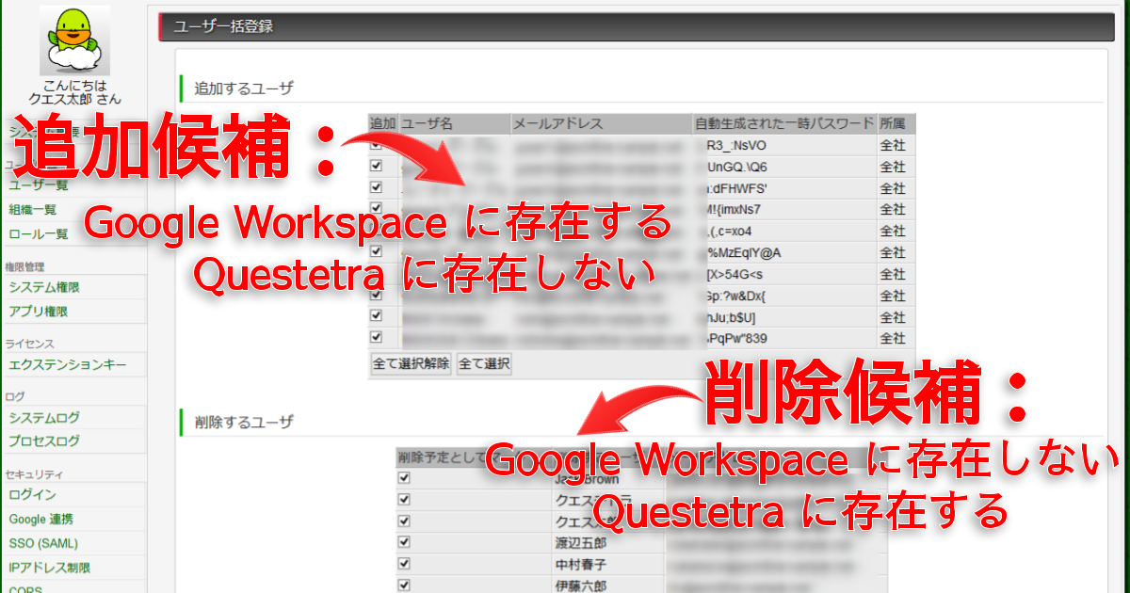Uncheck delete checkbox for 渡辺五郎
Image resolution: width=1130 pixels, height=593 pixels.
pos(405,542)
